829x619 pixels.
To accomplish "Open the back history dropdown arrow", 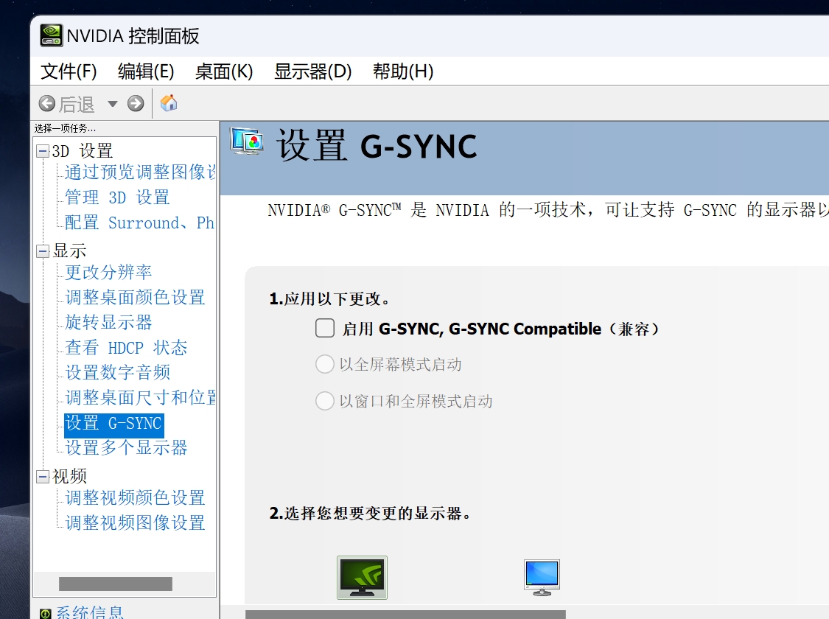I will click(112, 104).
